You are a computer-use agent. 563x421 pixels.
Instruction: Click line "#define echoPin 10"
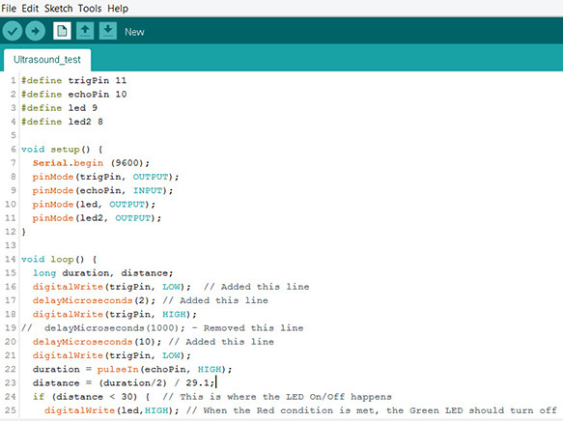click(x=73, y=94)
